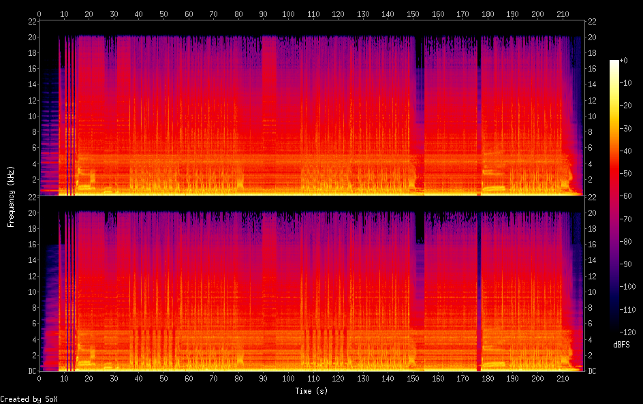This screenshot has height=404, width=643.
Task: Click the upper channel spectrogram plot
Action: coord(311,108)
